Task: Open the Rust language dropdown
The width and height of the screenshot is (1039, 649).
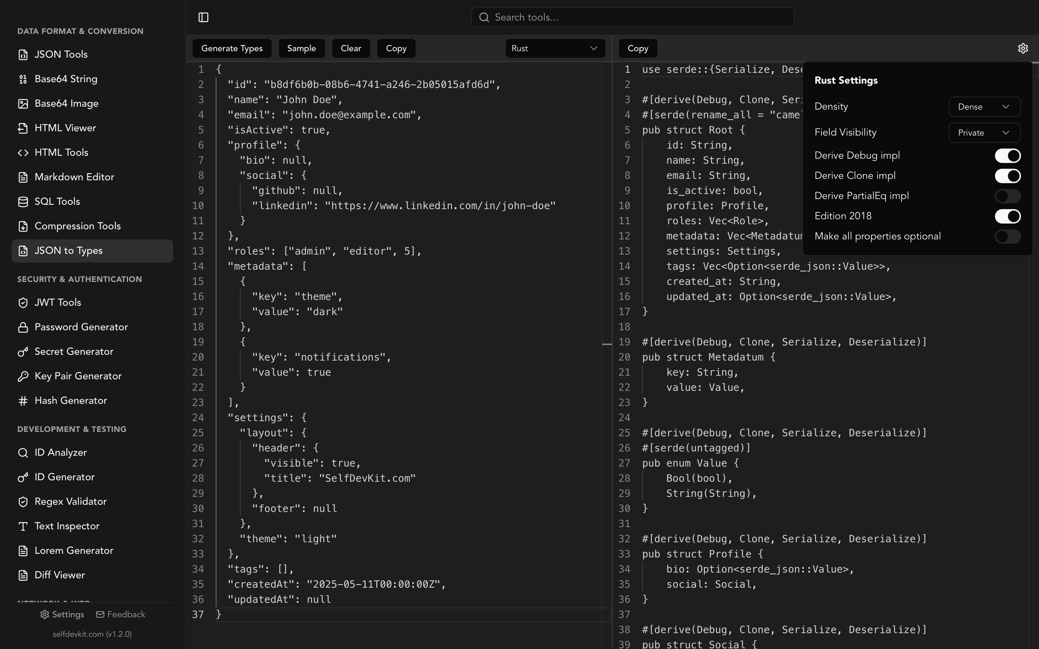Action: point(555,48)
